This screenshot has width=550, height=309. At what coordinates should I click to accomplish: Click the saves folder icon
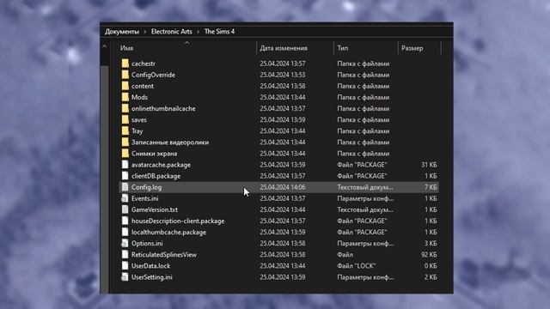point(125,119)
